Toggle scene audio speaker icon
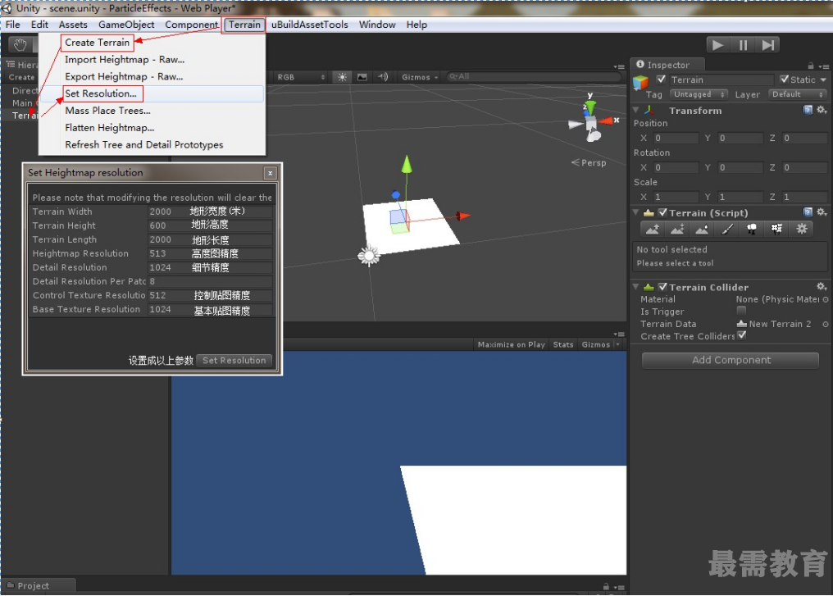This screenshot has width=833, height=596. coord(383,77)
